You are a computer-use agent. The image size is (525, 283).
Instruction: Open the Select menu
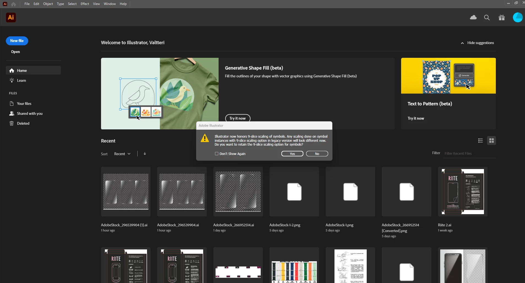click(x=72, y=4)
